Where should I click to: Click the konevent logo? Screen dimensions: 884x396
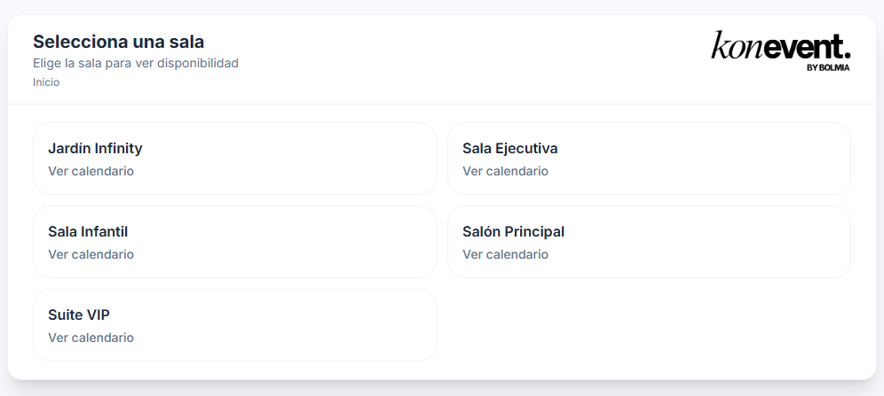tap(780, 46)
